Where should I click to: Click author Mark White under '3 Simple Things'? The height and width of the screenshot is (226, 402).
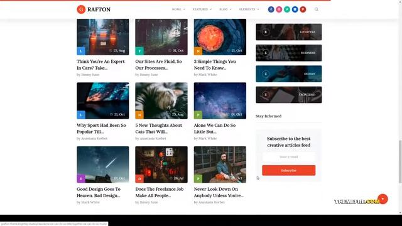pos(208,75)
